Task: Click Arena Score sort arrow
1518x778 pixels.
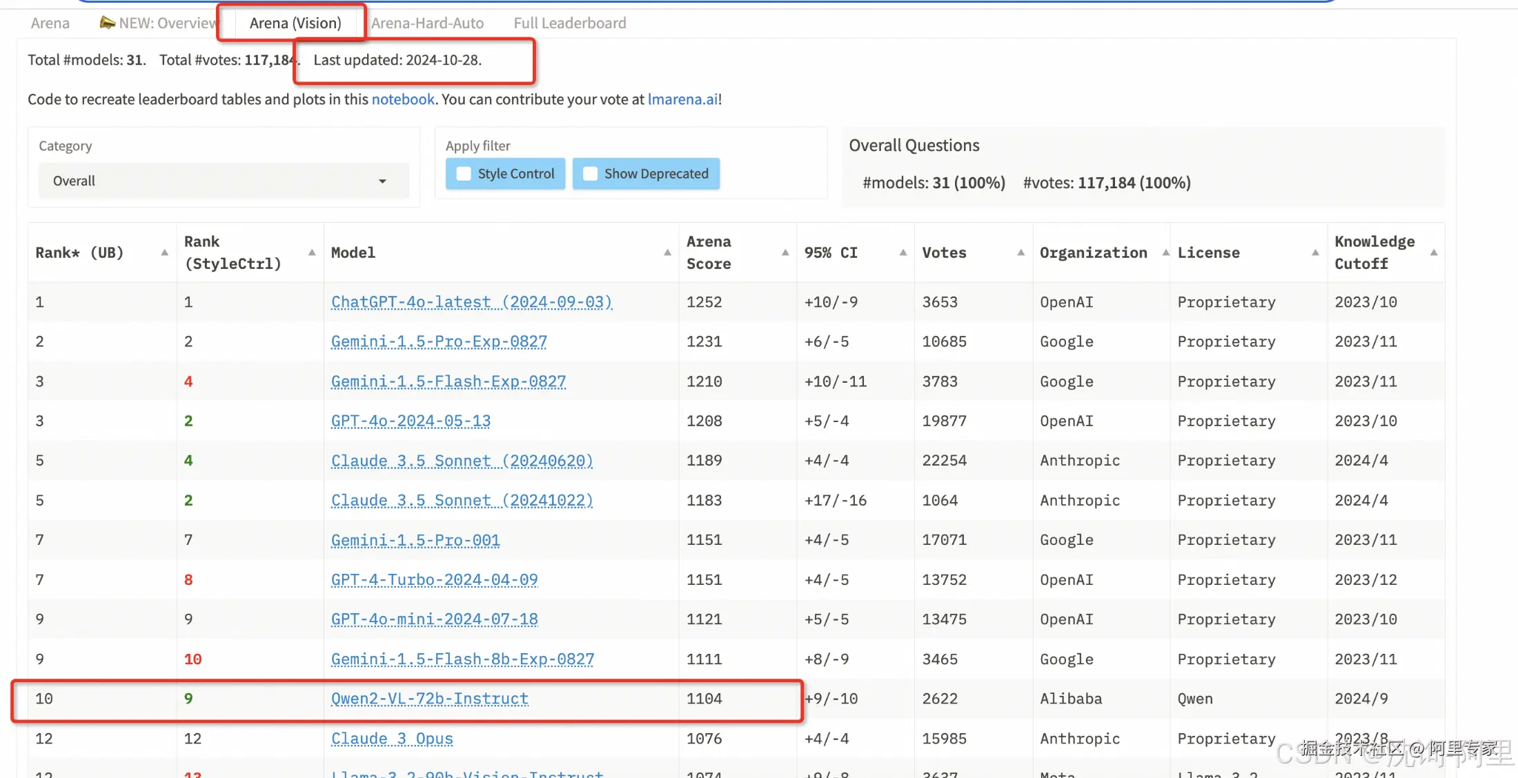Action: click(785, 252)
